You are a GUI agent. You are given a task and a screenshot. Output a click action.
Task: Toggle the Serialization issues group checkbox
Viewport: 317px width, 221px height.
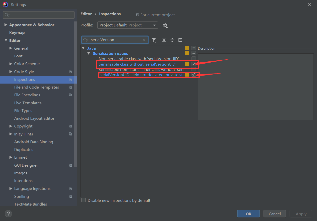pyautogui.click(x=194, y=53)
